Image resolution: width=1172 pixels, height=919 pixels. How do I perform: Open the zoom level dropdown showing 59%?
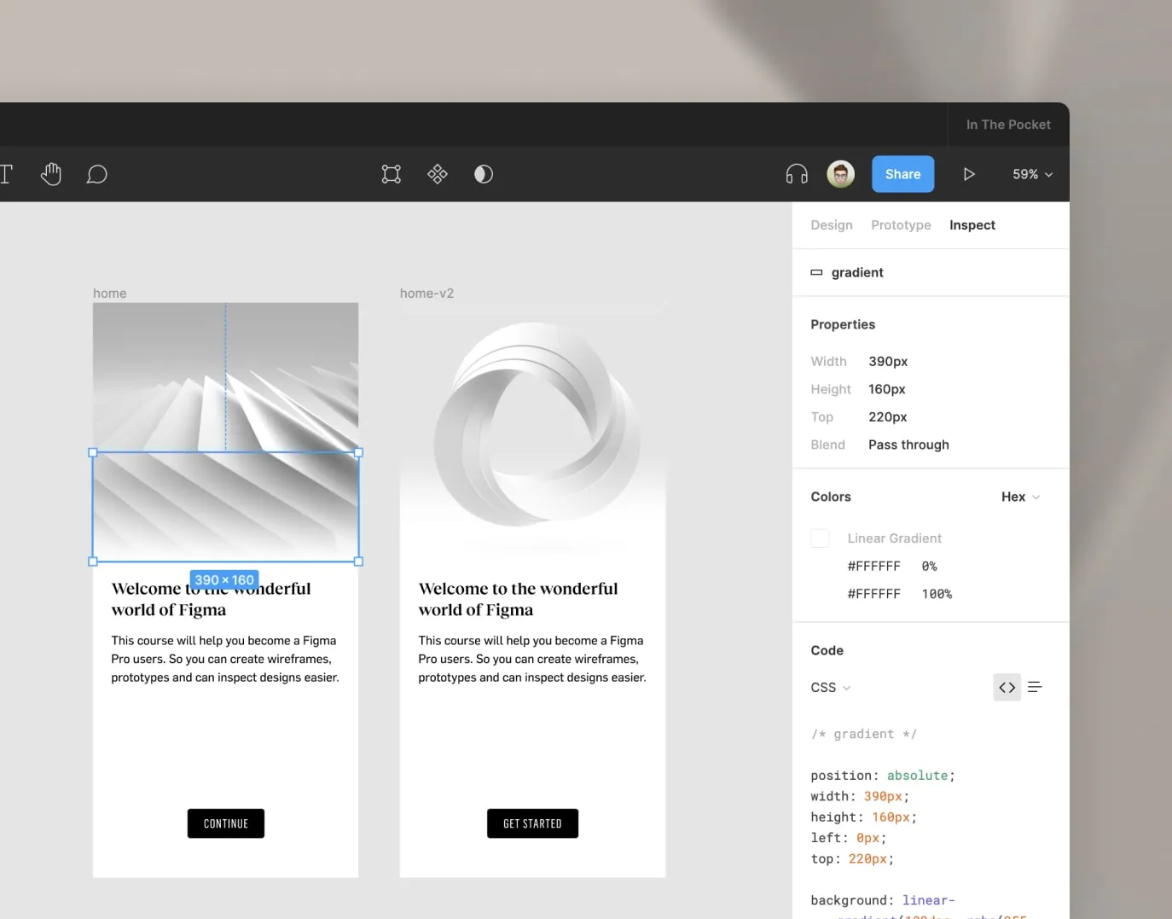(1031, 174)
